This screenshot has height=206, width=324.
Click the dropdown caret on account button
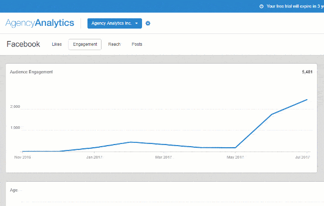137,23
